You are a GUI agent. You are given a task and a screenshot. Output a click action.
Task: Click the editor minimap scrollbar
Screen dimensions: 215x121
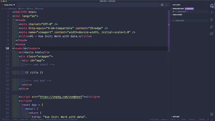pyautogui.click(x=169, y=31)
